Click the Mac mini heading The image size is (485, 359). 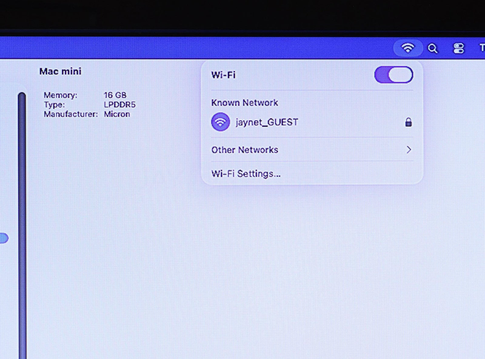pyautogui.click(x=60, y=71)
